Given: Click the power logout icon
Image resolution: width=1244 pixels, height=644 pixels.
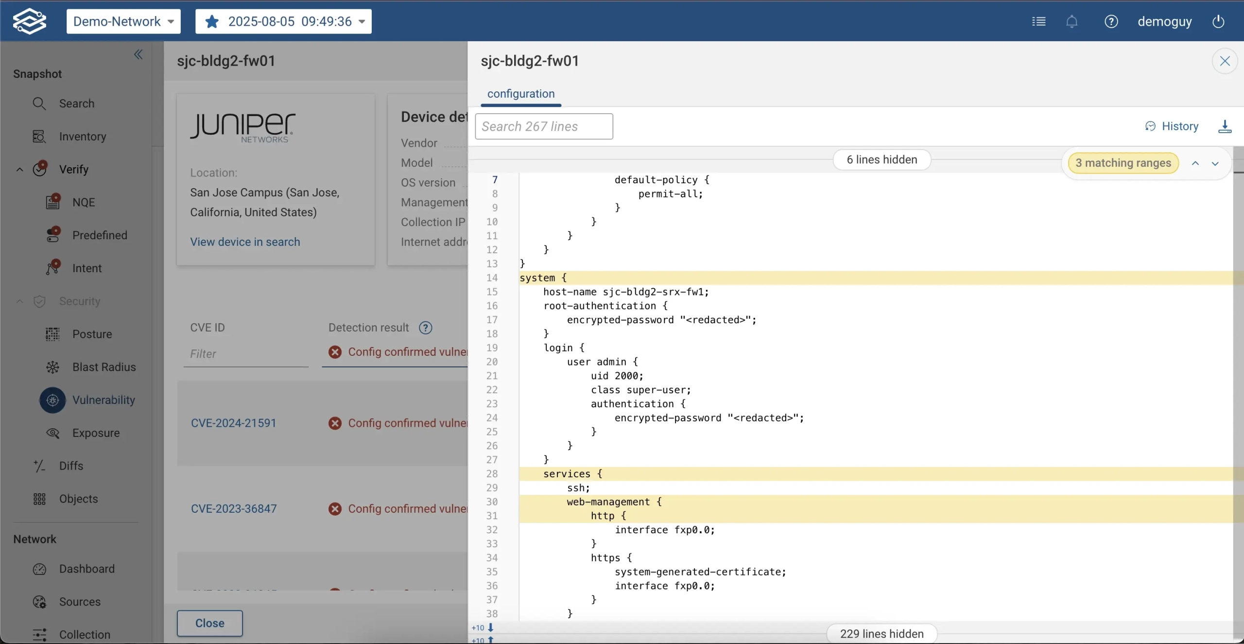Looking at the screenshot, I should 1218,21.
